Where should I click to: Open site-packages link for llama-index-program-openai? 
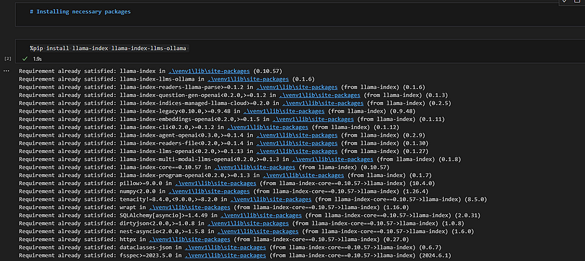(x=304, y=176)
